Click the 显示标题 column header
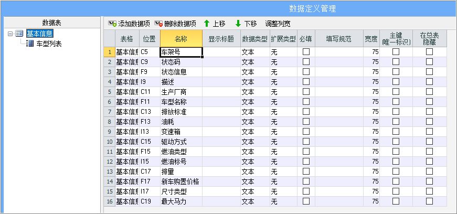 point(221,38)
